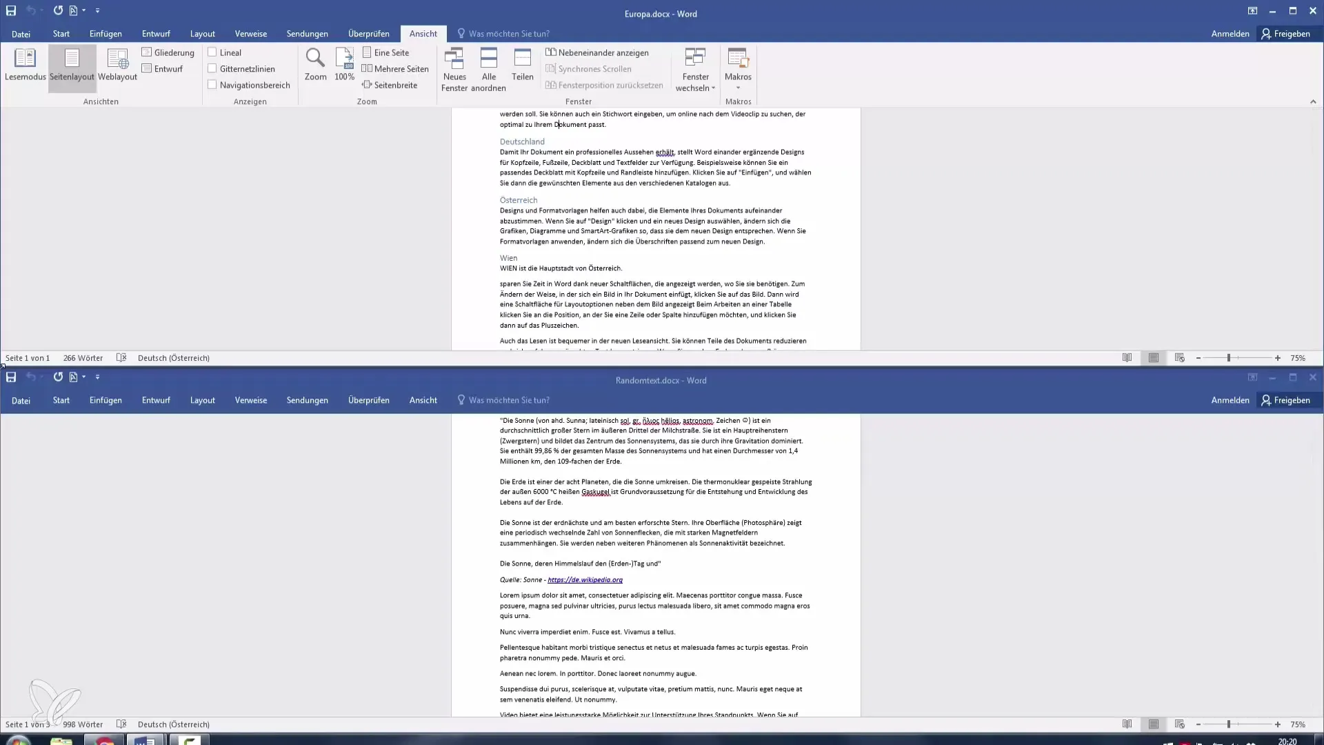Screen dimensions: 1324x745
Task: Click redo icon in Europa window toolbar
Action: coord(58,11)
